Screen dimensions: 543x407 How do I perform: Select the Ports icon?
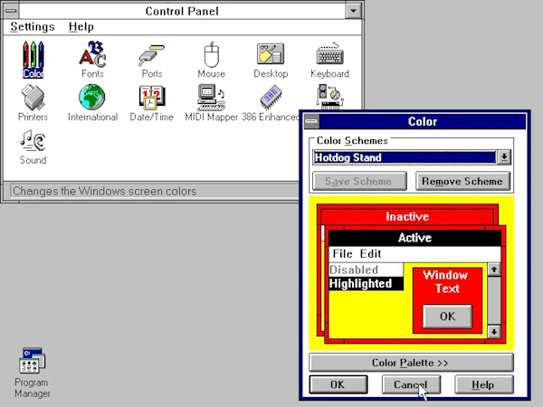151,56
